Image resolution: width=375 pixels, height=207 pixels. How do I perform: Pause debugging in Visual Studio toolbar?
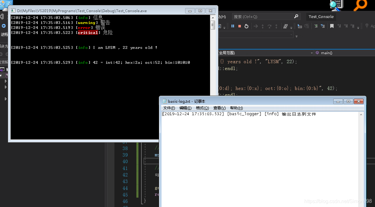(233, 26)
